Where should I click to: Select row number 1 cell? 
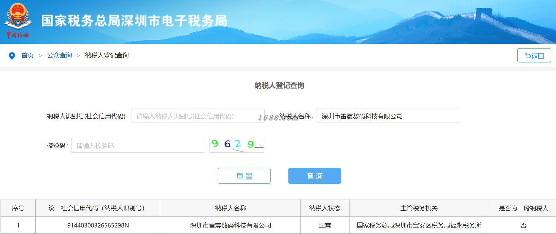point(18,225)
